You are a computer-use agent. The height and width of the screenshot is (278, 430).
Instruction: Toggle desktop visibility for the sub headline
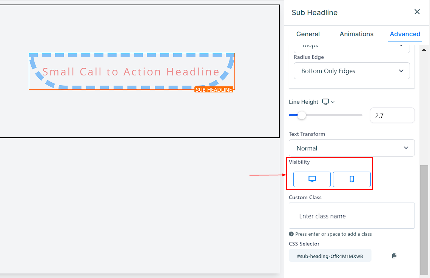(x=312, y=179)
